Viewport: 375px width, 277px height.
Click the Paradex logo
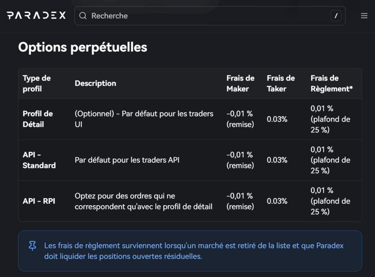36,15
